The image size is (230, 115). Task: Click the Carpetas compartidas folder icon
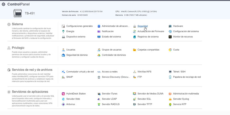135,50
